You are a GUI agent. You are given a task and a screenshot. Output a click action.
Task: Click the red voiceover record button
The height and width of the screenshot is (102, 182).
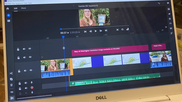coord(32,88)
